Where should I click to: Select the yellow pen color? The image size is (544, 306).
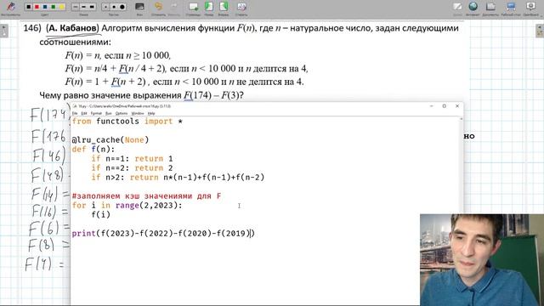pos(61,7)
